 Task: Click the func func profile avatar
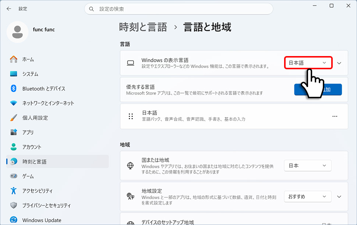click(18, 32)
